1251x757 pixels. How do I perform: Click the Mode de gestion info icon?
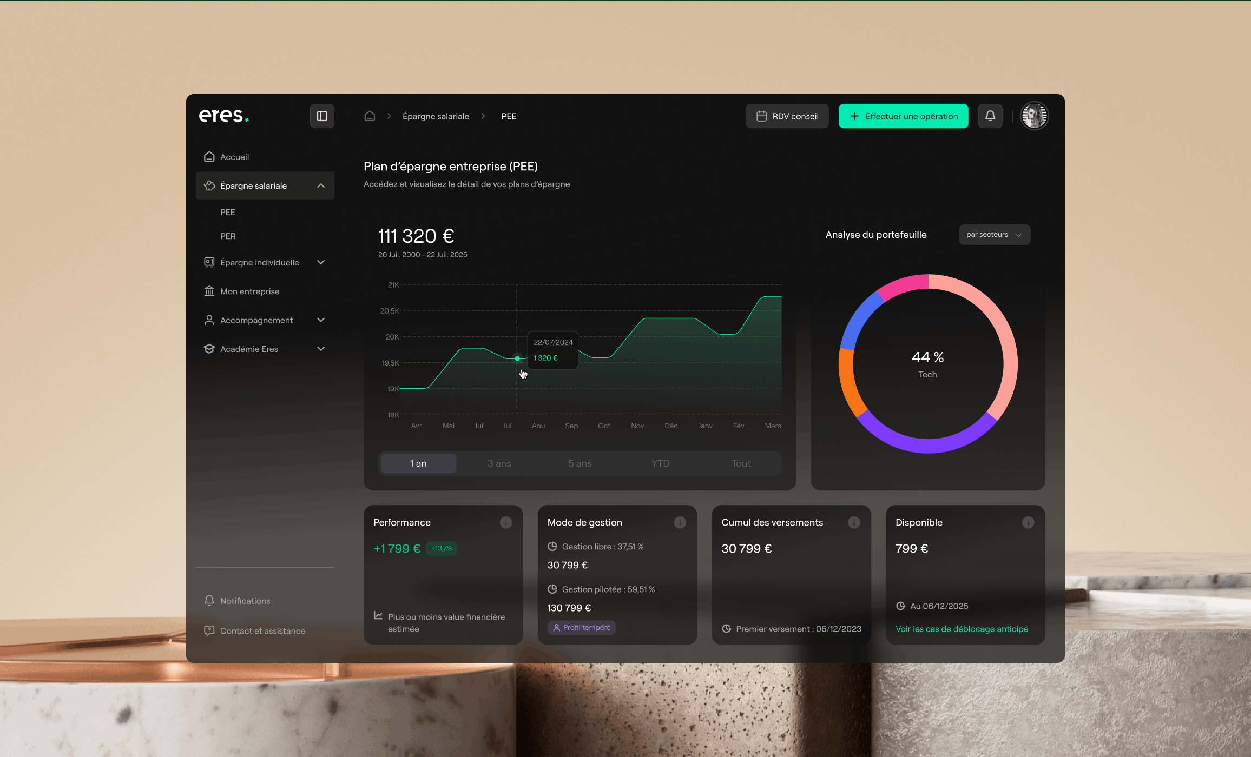tap(680, 522)
